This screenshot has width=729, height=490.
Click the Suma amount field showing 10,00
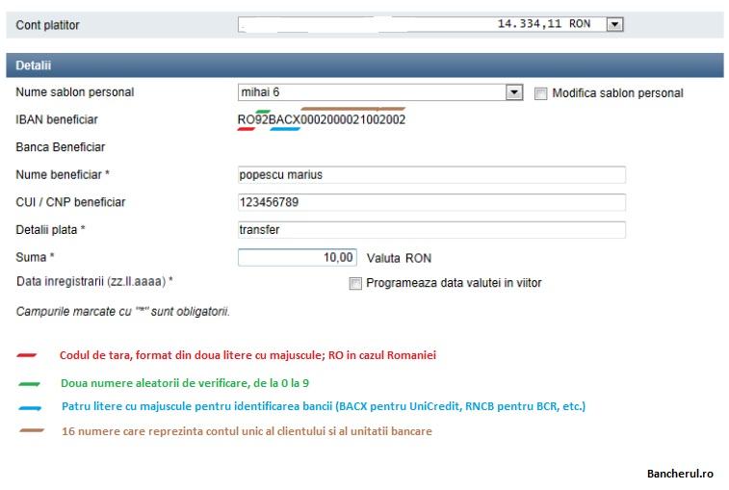tap(298, 257)
